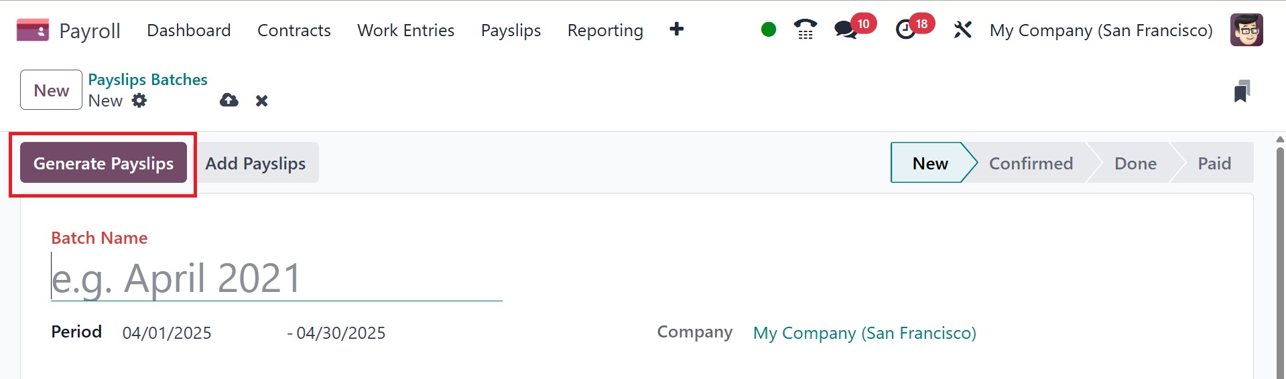This screenshot has width=1286, height=379.
Task: Open the VoIP phone dialer icon
Action: [805, 29]
